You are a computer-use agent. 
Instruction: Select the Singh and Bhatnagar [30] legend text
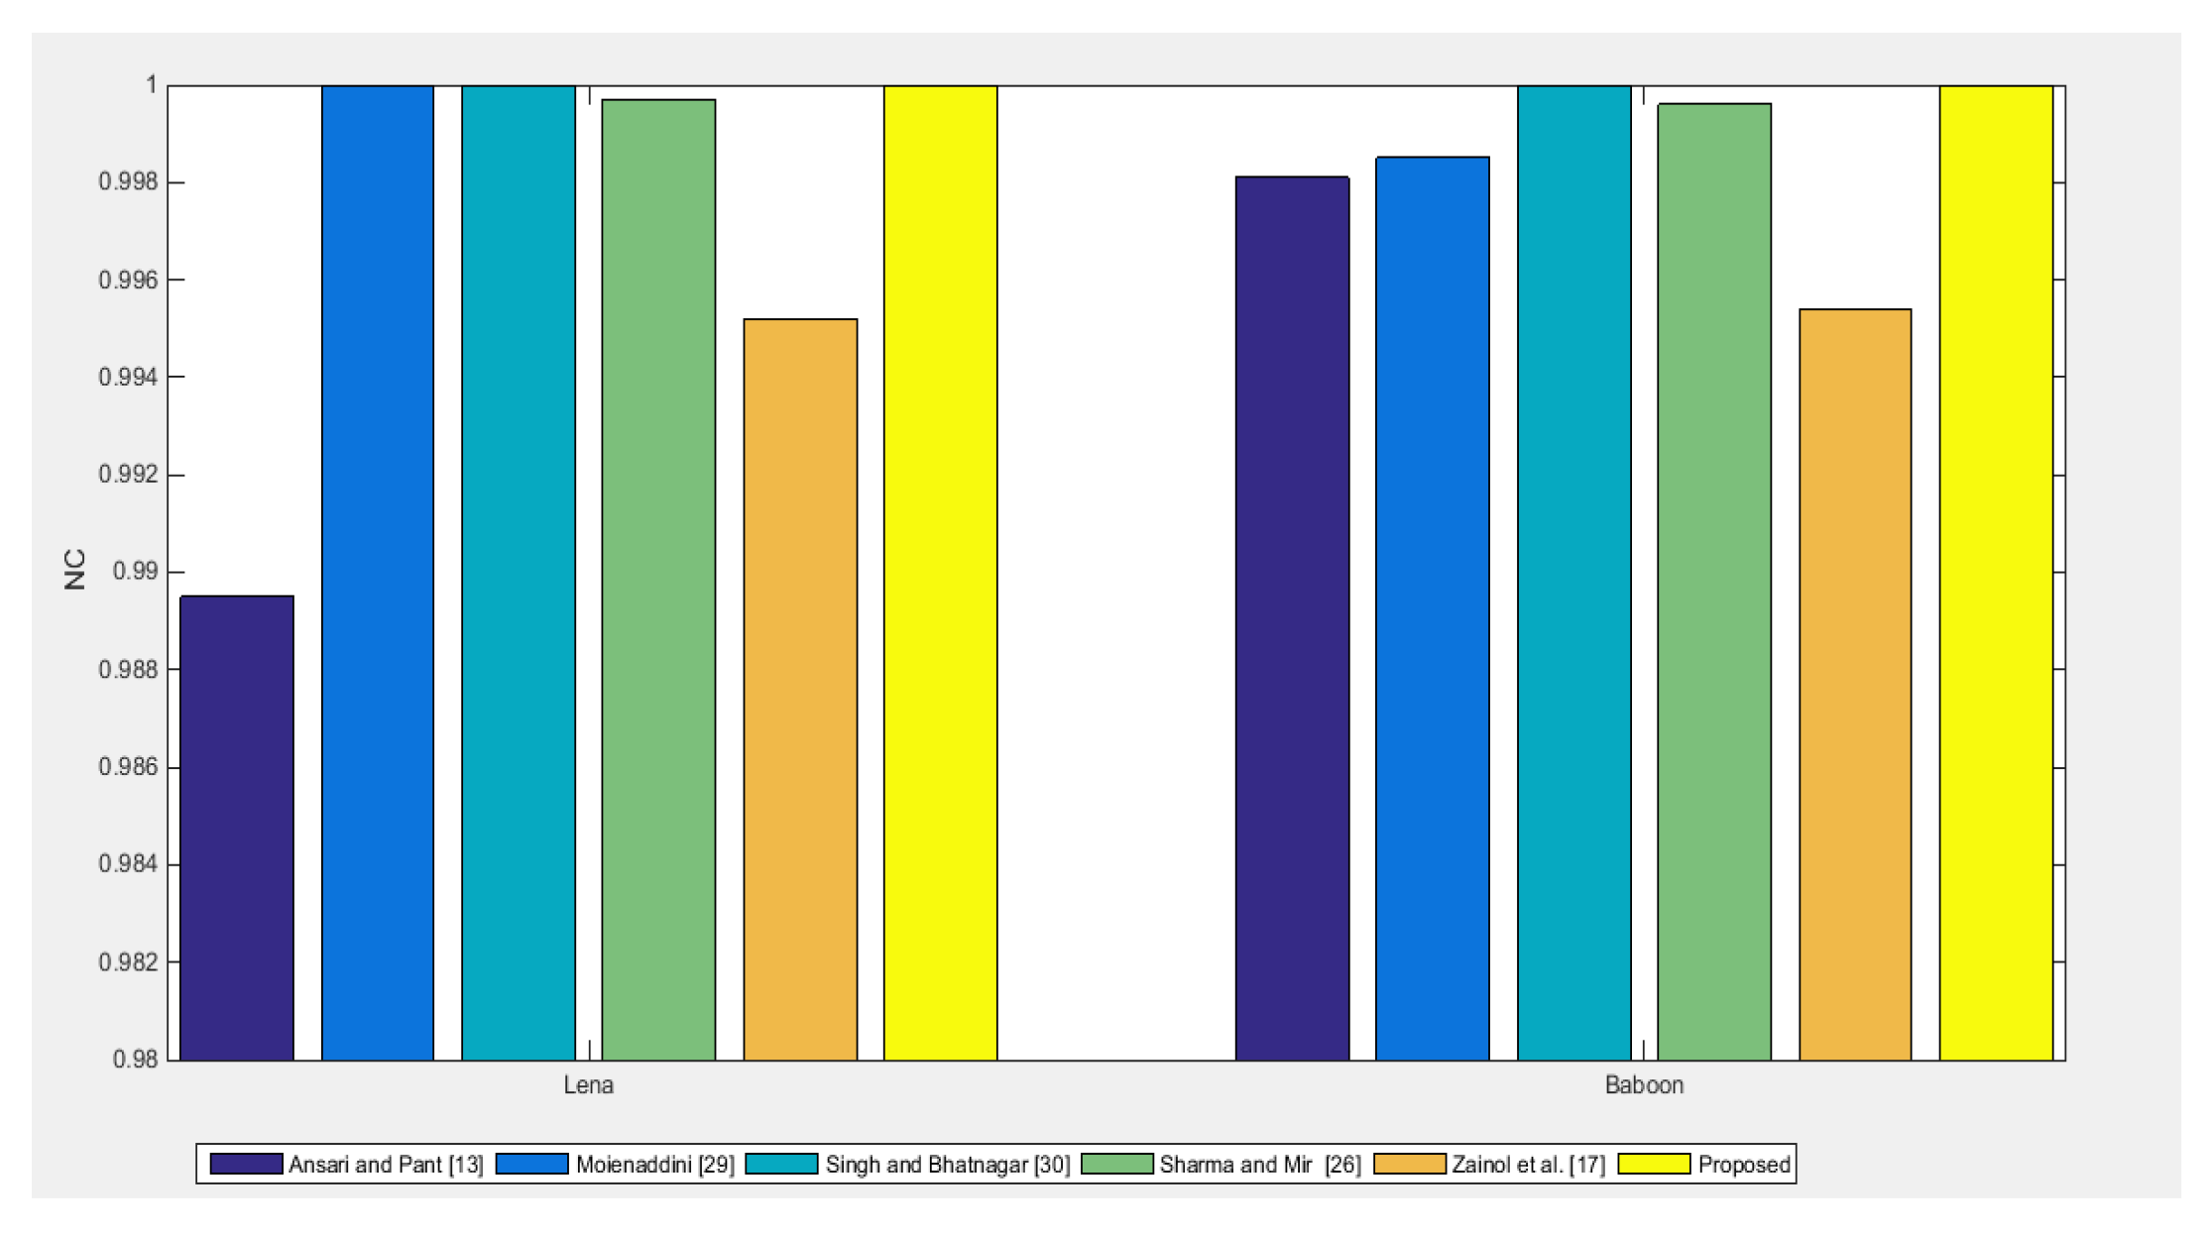pos(947,1165)
